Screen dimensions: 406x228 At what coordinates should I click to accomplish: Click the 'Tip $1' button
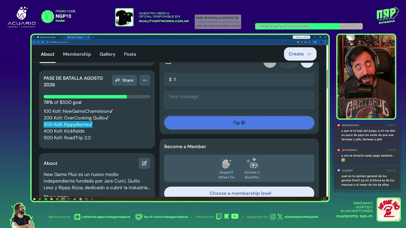[x=239, y=123]
